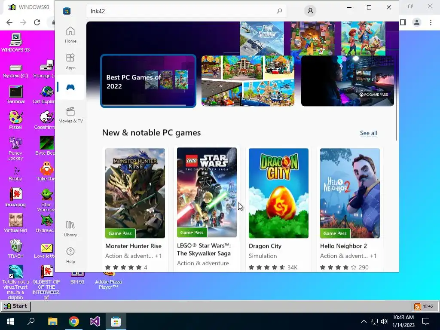The width and height of the screenshot is (440, 330).
Task: Click the browser reload button
Action: [37, 22]
